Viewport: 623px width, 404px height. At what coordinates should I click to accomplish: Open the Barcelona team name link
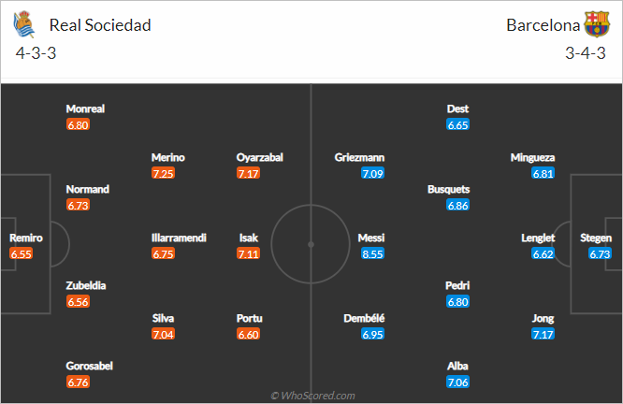pyautogui.click(x=543, y=25)
